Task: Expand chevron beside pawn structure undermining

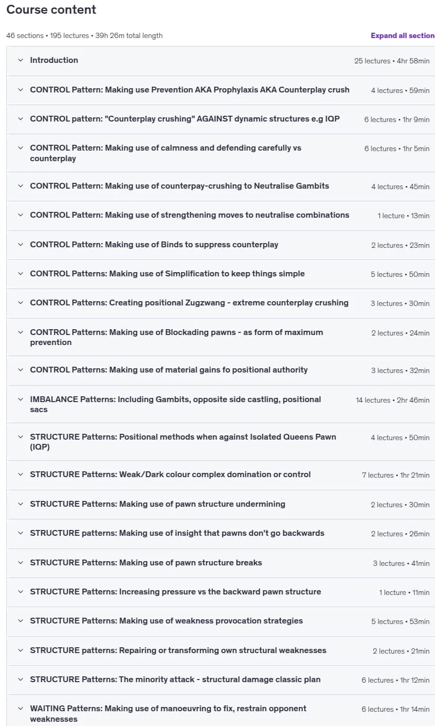Action: (21, 504)
